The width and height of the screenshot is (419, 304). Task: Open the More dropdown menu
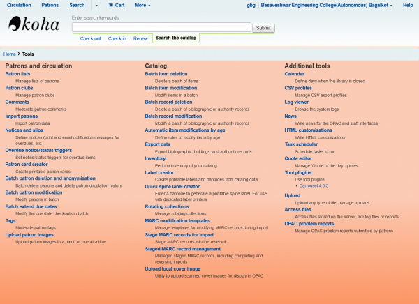pos(142,5)
